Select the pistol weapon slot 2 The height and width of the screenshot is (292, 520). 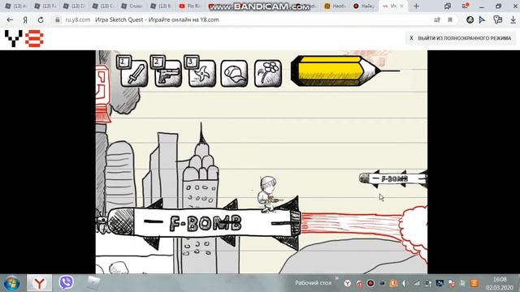pos(168,73)
